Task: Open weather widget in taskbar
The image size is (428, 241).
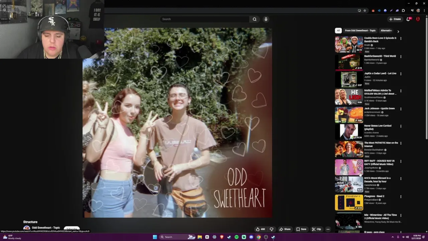Action: pos(12,237)
